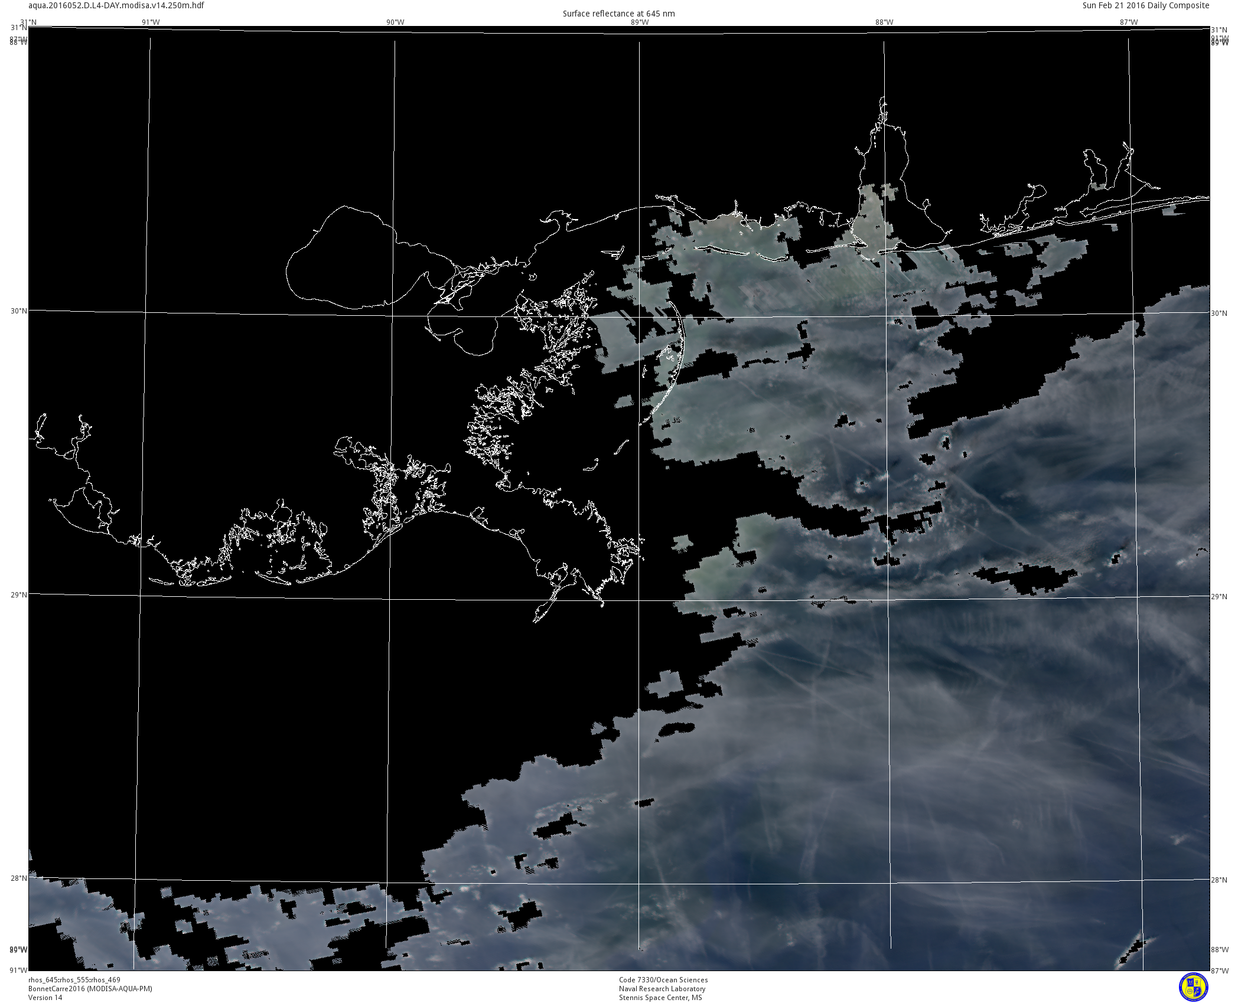
Task: Select the 90°W longitude label at top
Action: coord(395,22)
